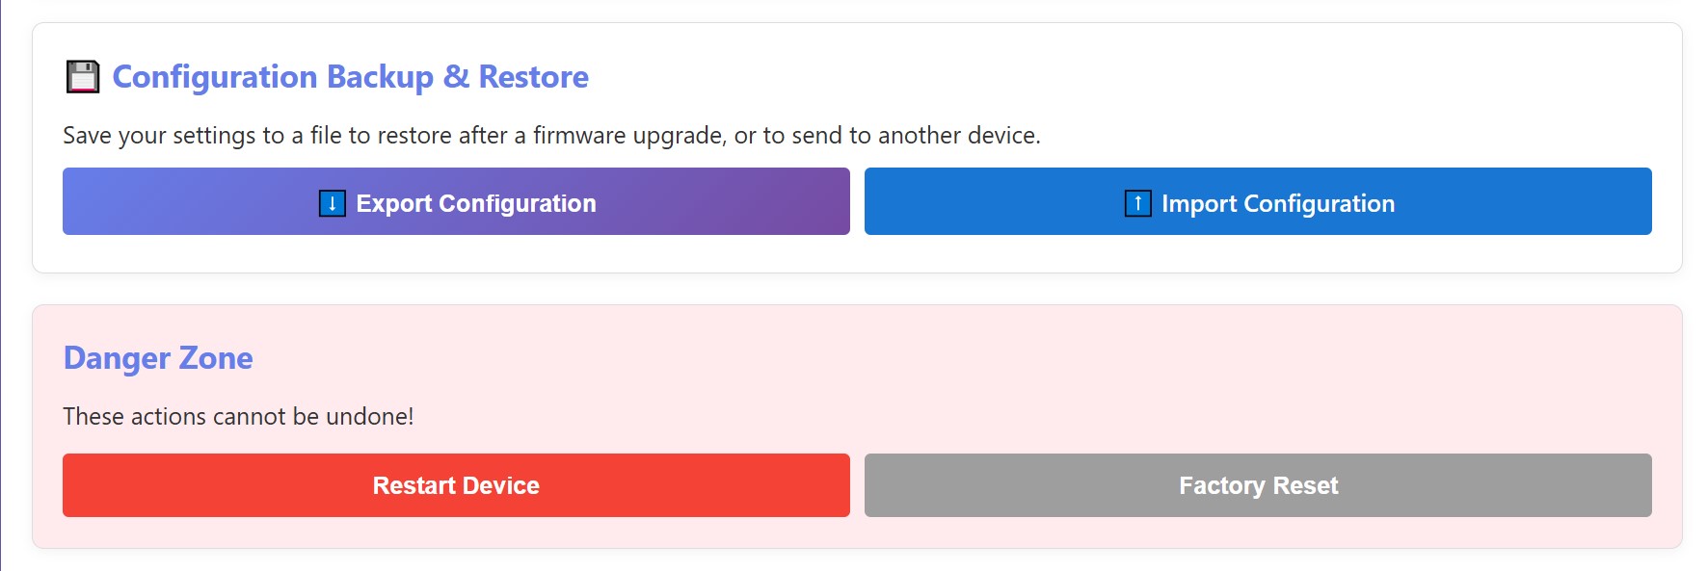
Task: Click the 'Save your settings' description text
Action: 551,136
